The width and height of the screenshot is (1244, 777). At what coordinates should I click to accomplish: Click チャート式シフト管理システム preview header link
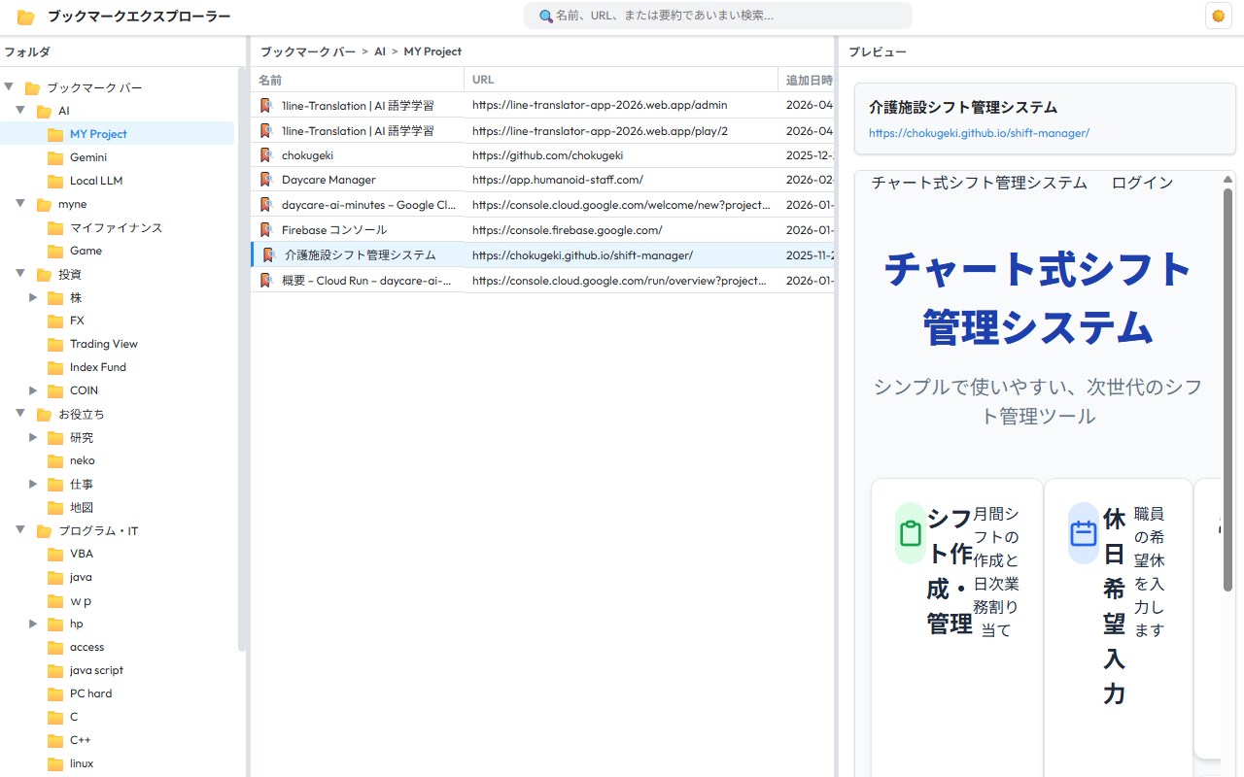point(979,183)
